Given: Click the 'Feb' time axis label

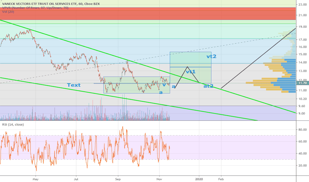Looking at the screenshot, I should tap(221, 179).
